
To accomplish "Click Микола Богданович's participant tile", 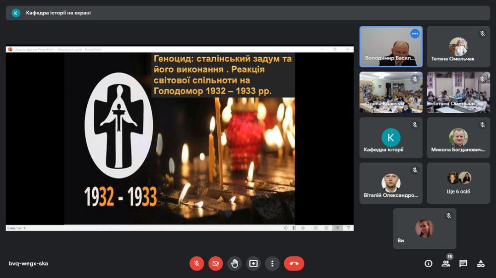I will click(x=458, y=138).
